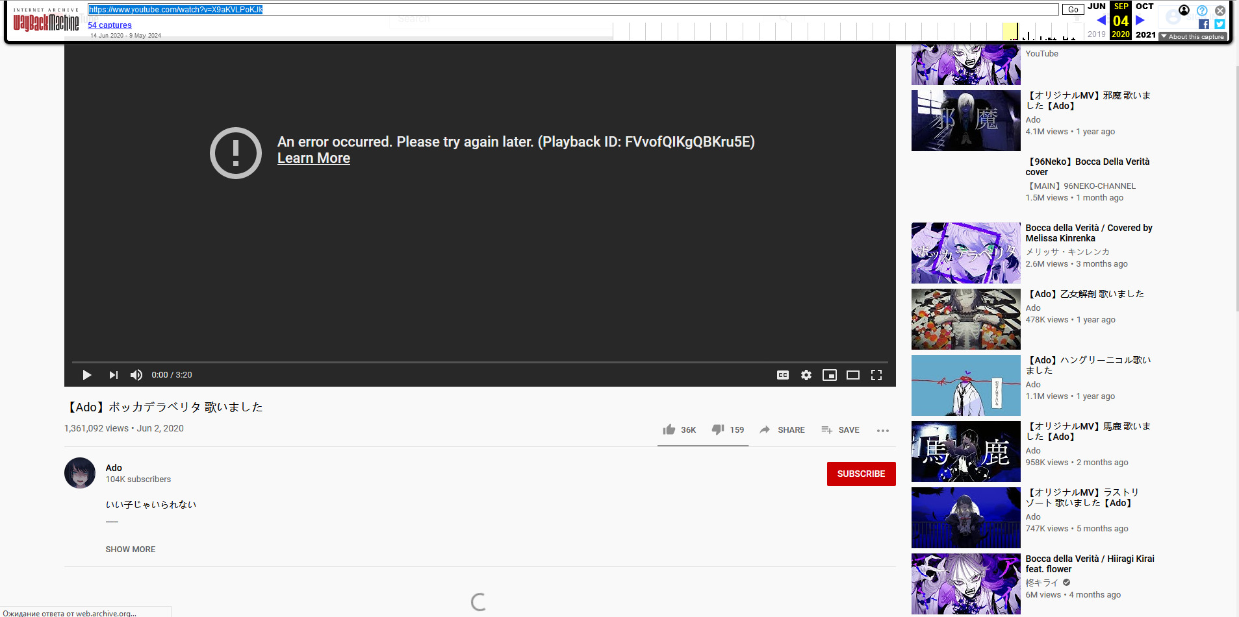Open ラストリゾート video thumbnail
This screenshot has height=617, width=1239.
(x=965, y=518)
